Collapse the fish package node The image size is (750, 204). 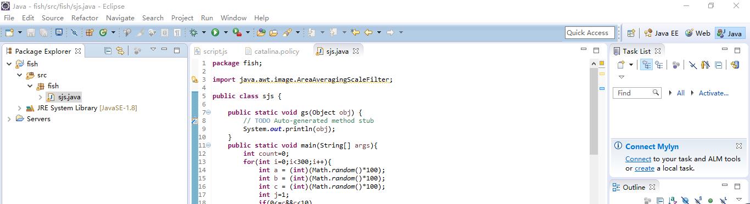tap(30, 86)
